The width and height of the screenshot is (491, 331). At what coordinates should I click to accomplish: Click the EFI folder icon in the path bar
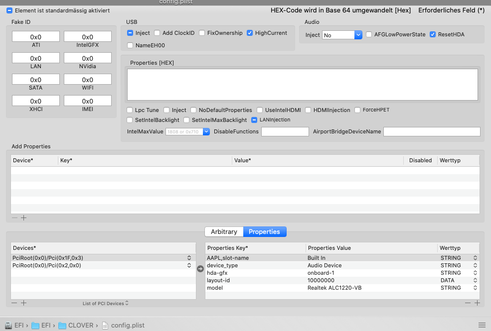pyautogui.click(x=35, y=326)
